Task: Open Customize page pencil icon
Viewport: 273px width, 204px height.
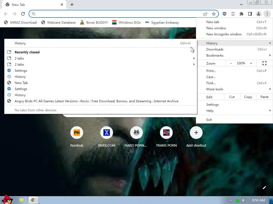Action: pos(264,188)
